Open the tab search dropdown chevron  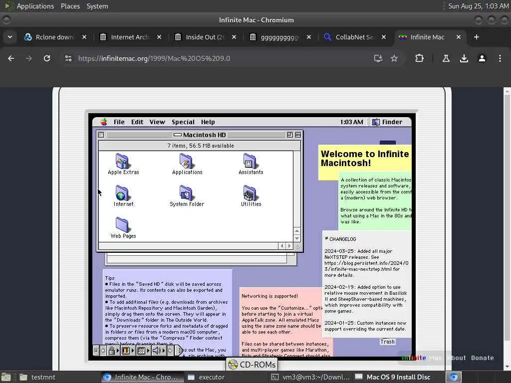[x=10, y=37]
